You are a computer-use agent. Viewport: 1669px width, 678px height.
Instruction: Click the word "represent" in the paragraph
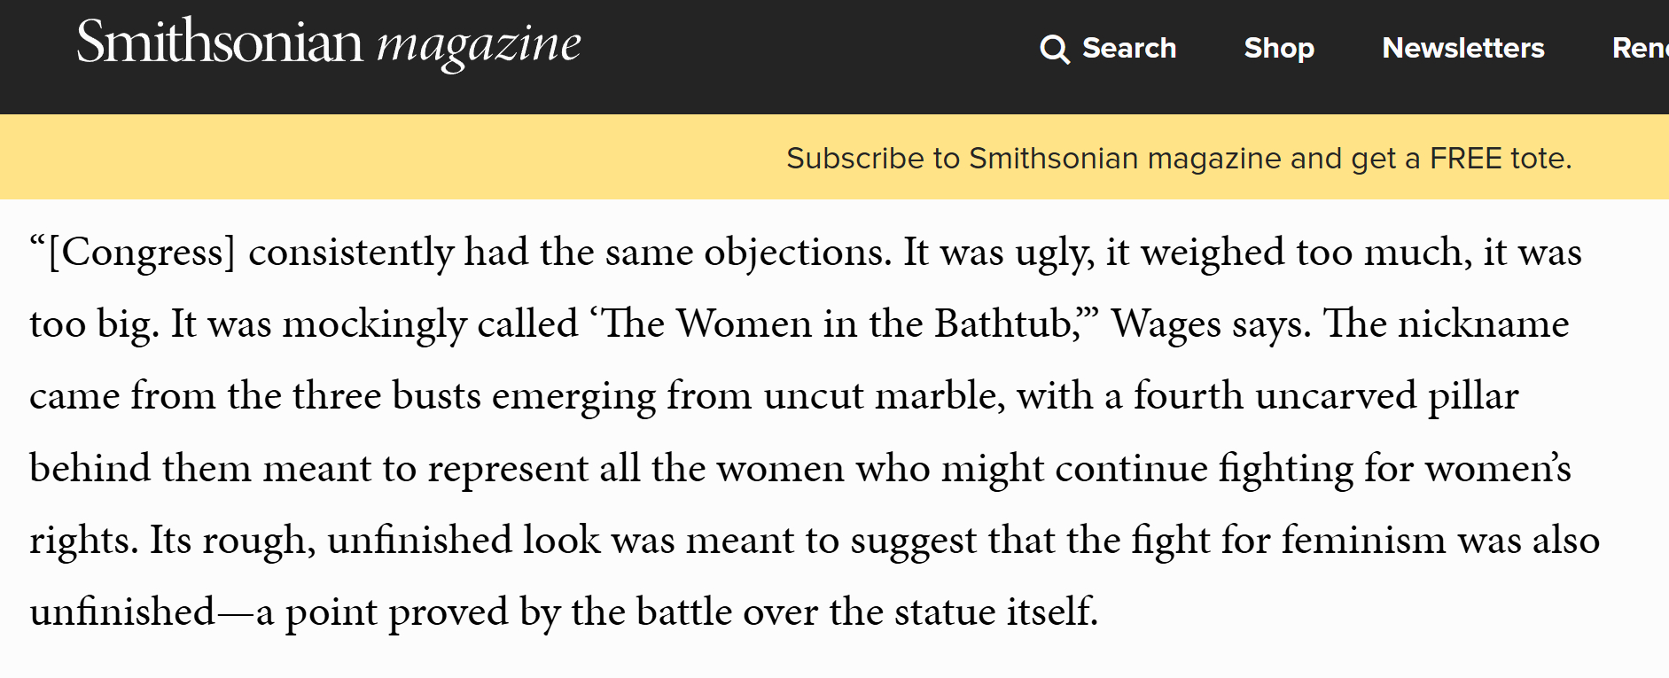508,468
